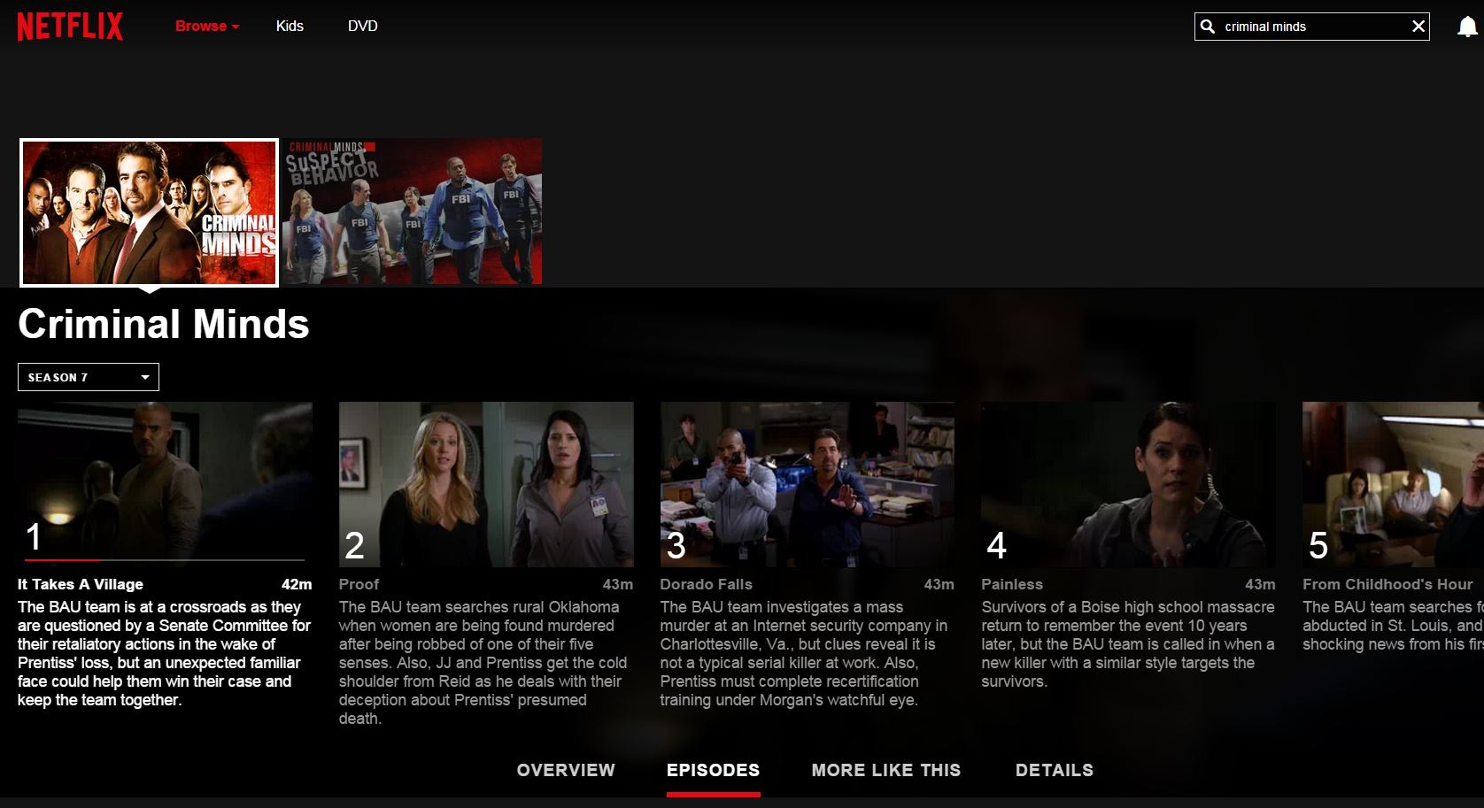
Task: Switch to the Details tab
Action: [1055, 770]
